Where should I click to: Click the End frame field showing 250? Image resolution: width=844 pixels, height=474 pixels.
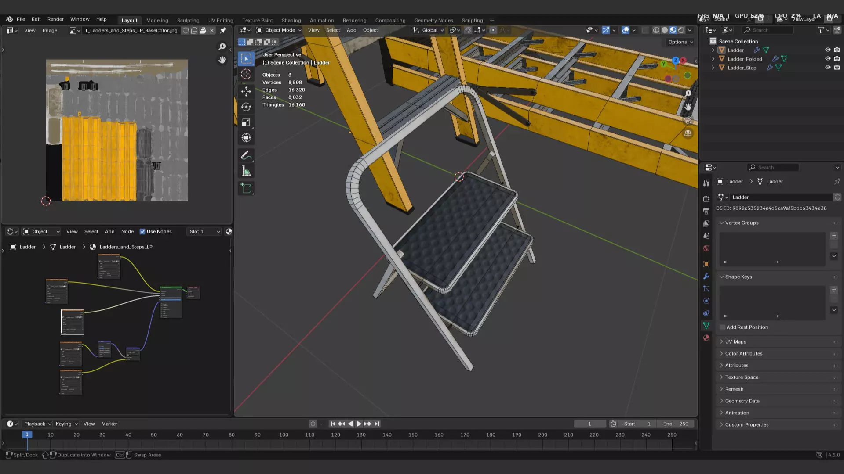pos(676,424)
